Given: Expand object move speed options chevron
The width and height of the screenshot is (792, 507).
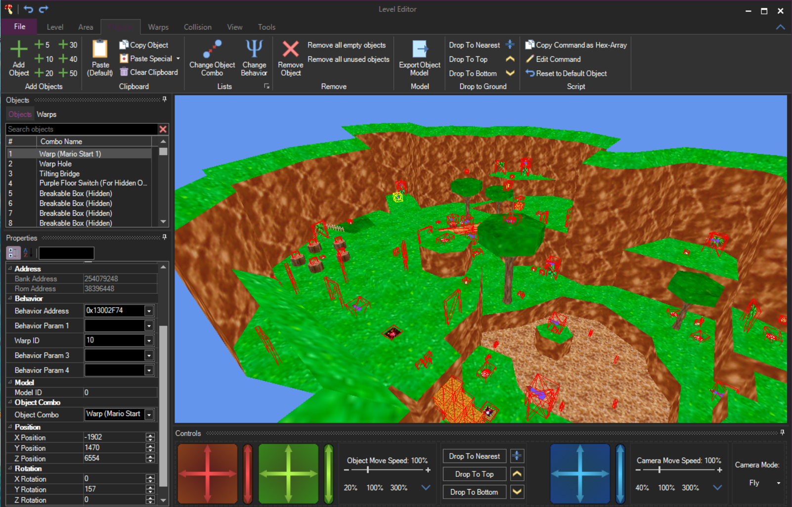Looking at the screenshot, I should click(x=425, y=488).
